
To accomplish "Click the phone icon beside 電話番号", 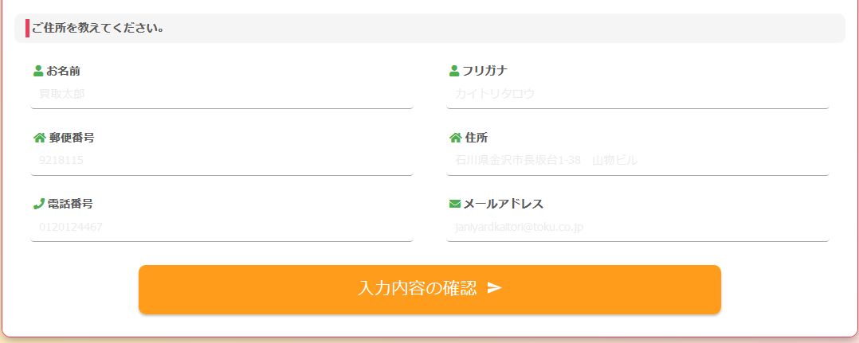I will coord(38,204).
